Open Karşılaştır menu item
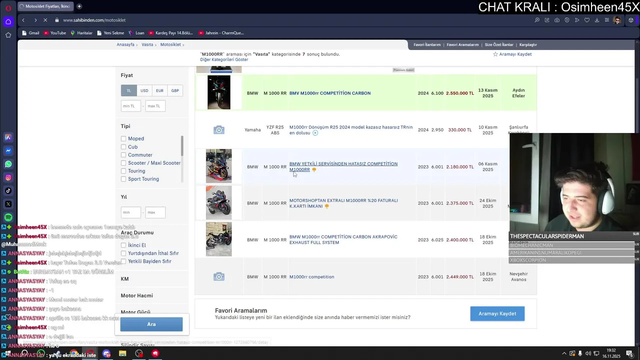Image resolution: width=640 pixels, height=360 pixels. coord(528,44)
